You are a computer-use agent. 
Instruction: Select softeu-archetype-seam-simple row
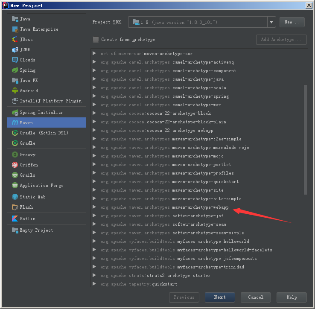tap(199, 233)
